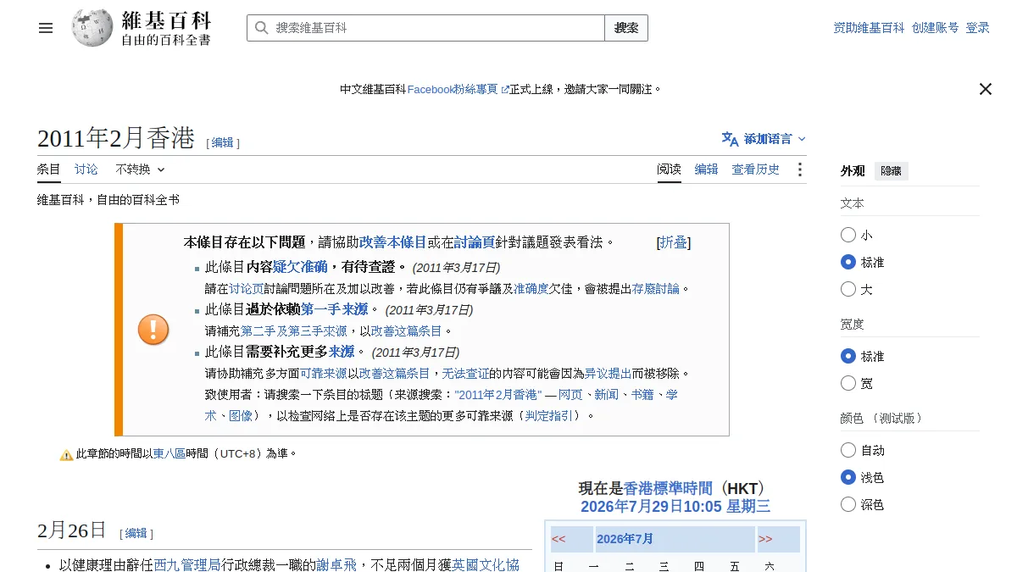Click the Wikipedia globe logo
The image size is (1017, 572).
pyautogui.click(x=92, y=28)
